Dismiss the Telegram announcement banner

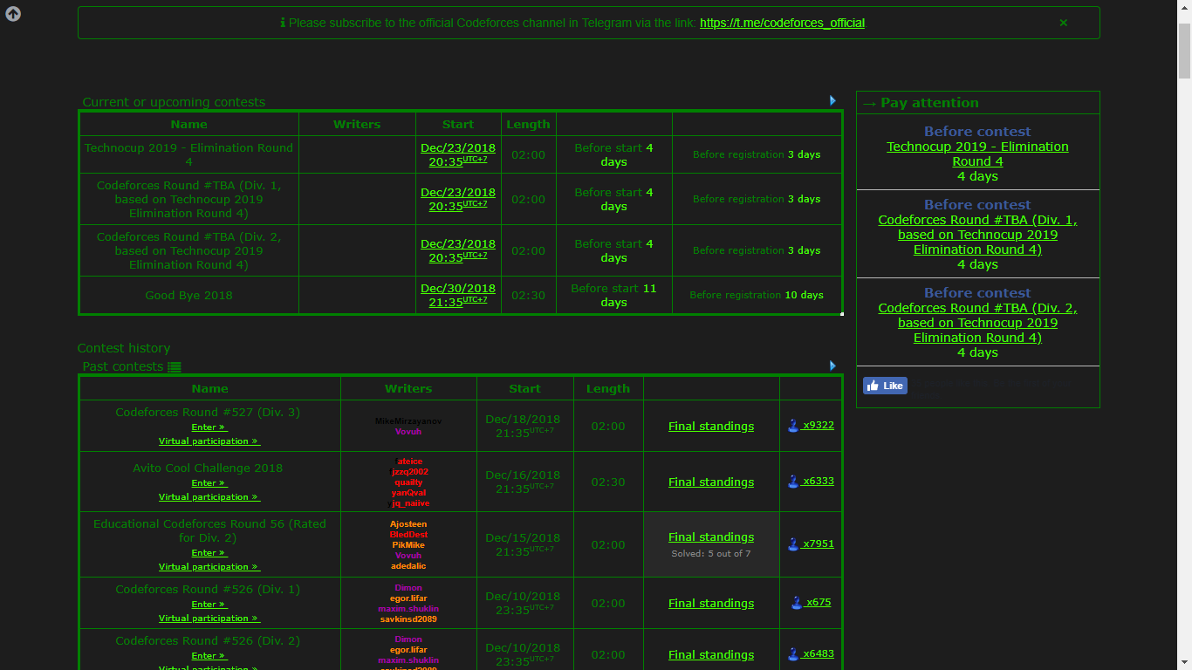point(1063,23)
